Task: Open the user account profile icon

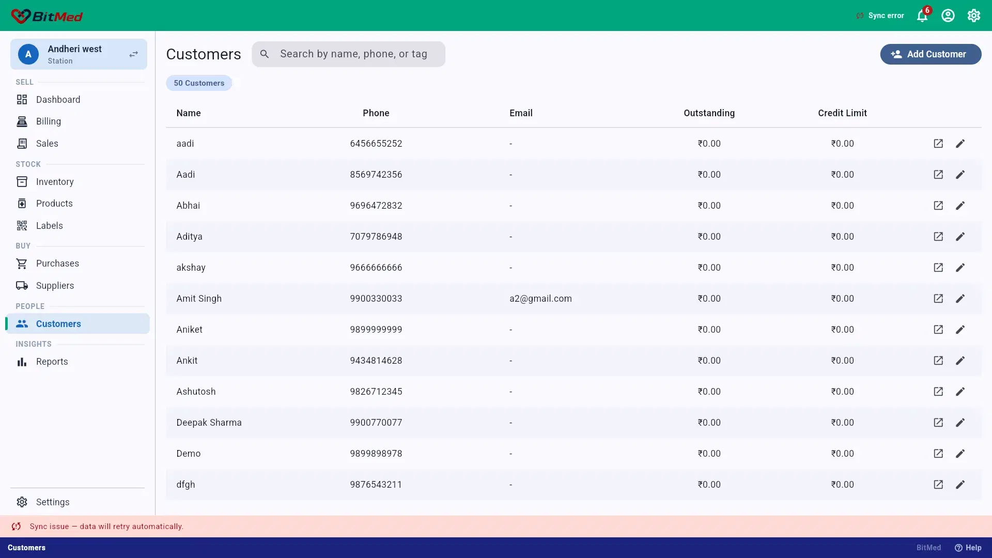Action: tap(948, 16)
